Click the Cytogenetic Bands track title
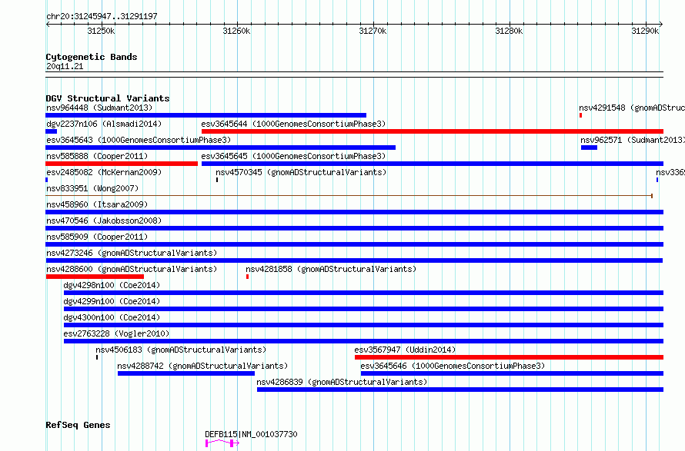This screenshot has width=685, height=451. pyautogui.click(x=92, y=57)
